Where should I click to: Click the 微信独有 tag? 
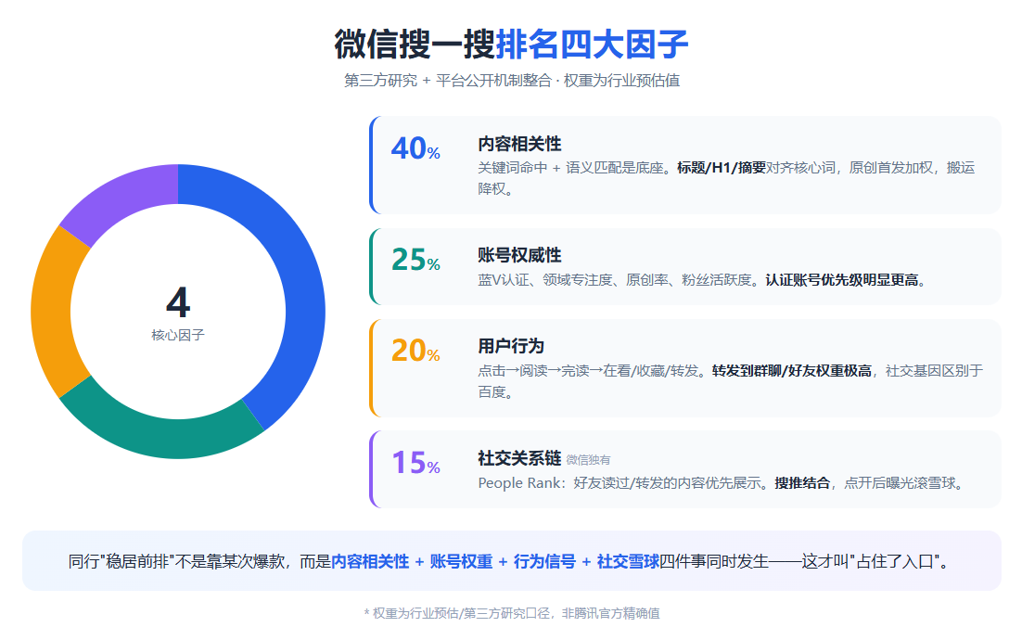[588, 460]
